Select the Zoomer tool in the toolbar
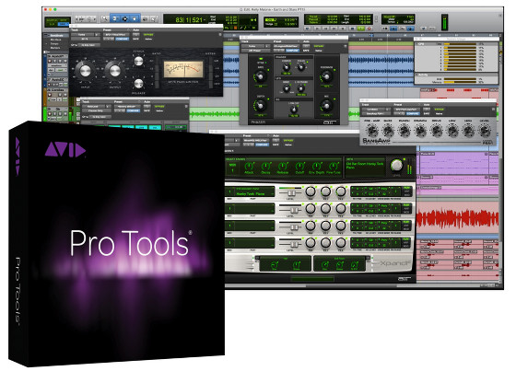Viewport: 516px width, 371px height. pyautogui.click(x=105, y=18)
